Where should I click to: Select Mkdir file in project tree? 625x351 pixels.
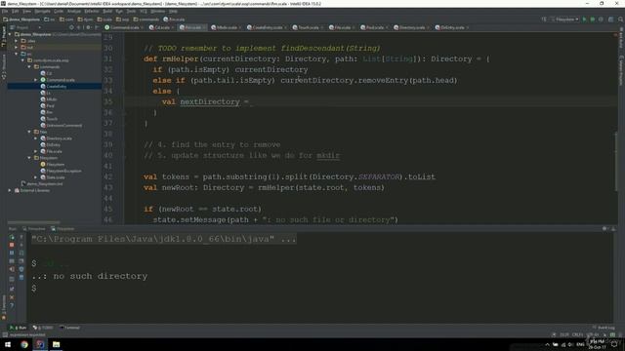(x=49, y=99)
